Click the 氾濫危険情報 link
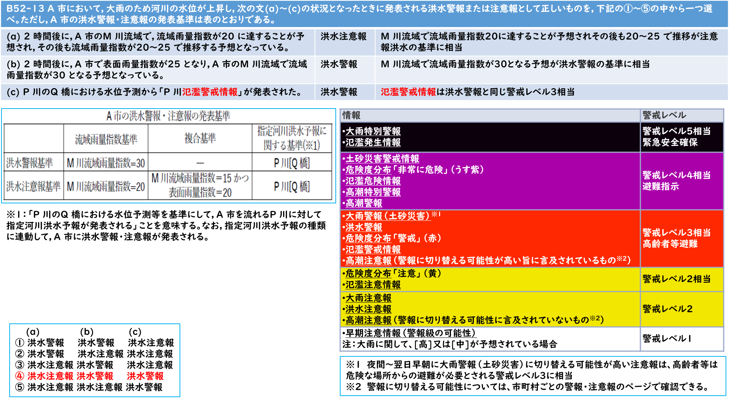The height and width of the screenshot is (399, 730). pyautogui.click(x=373, y=181)
